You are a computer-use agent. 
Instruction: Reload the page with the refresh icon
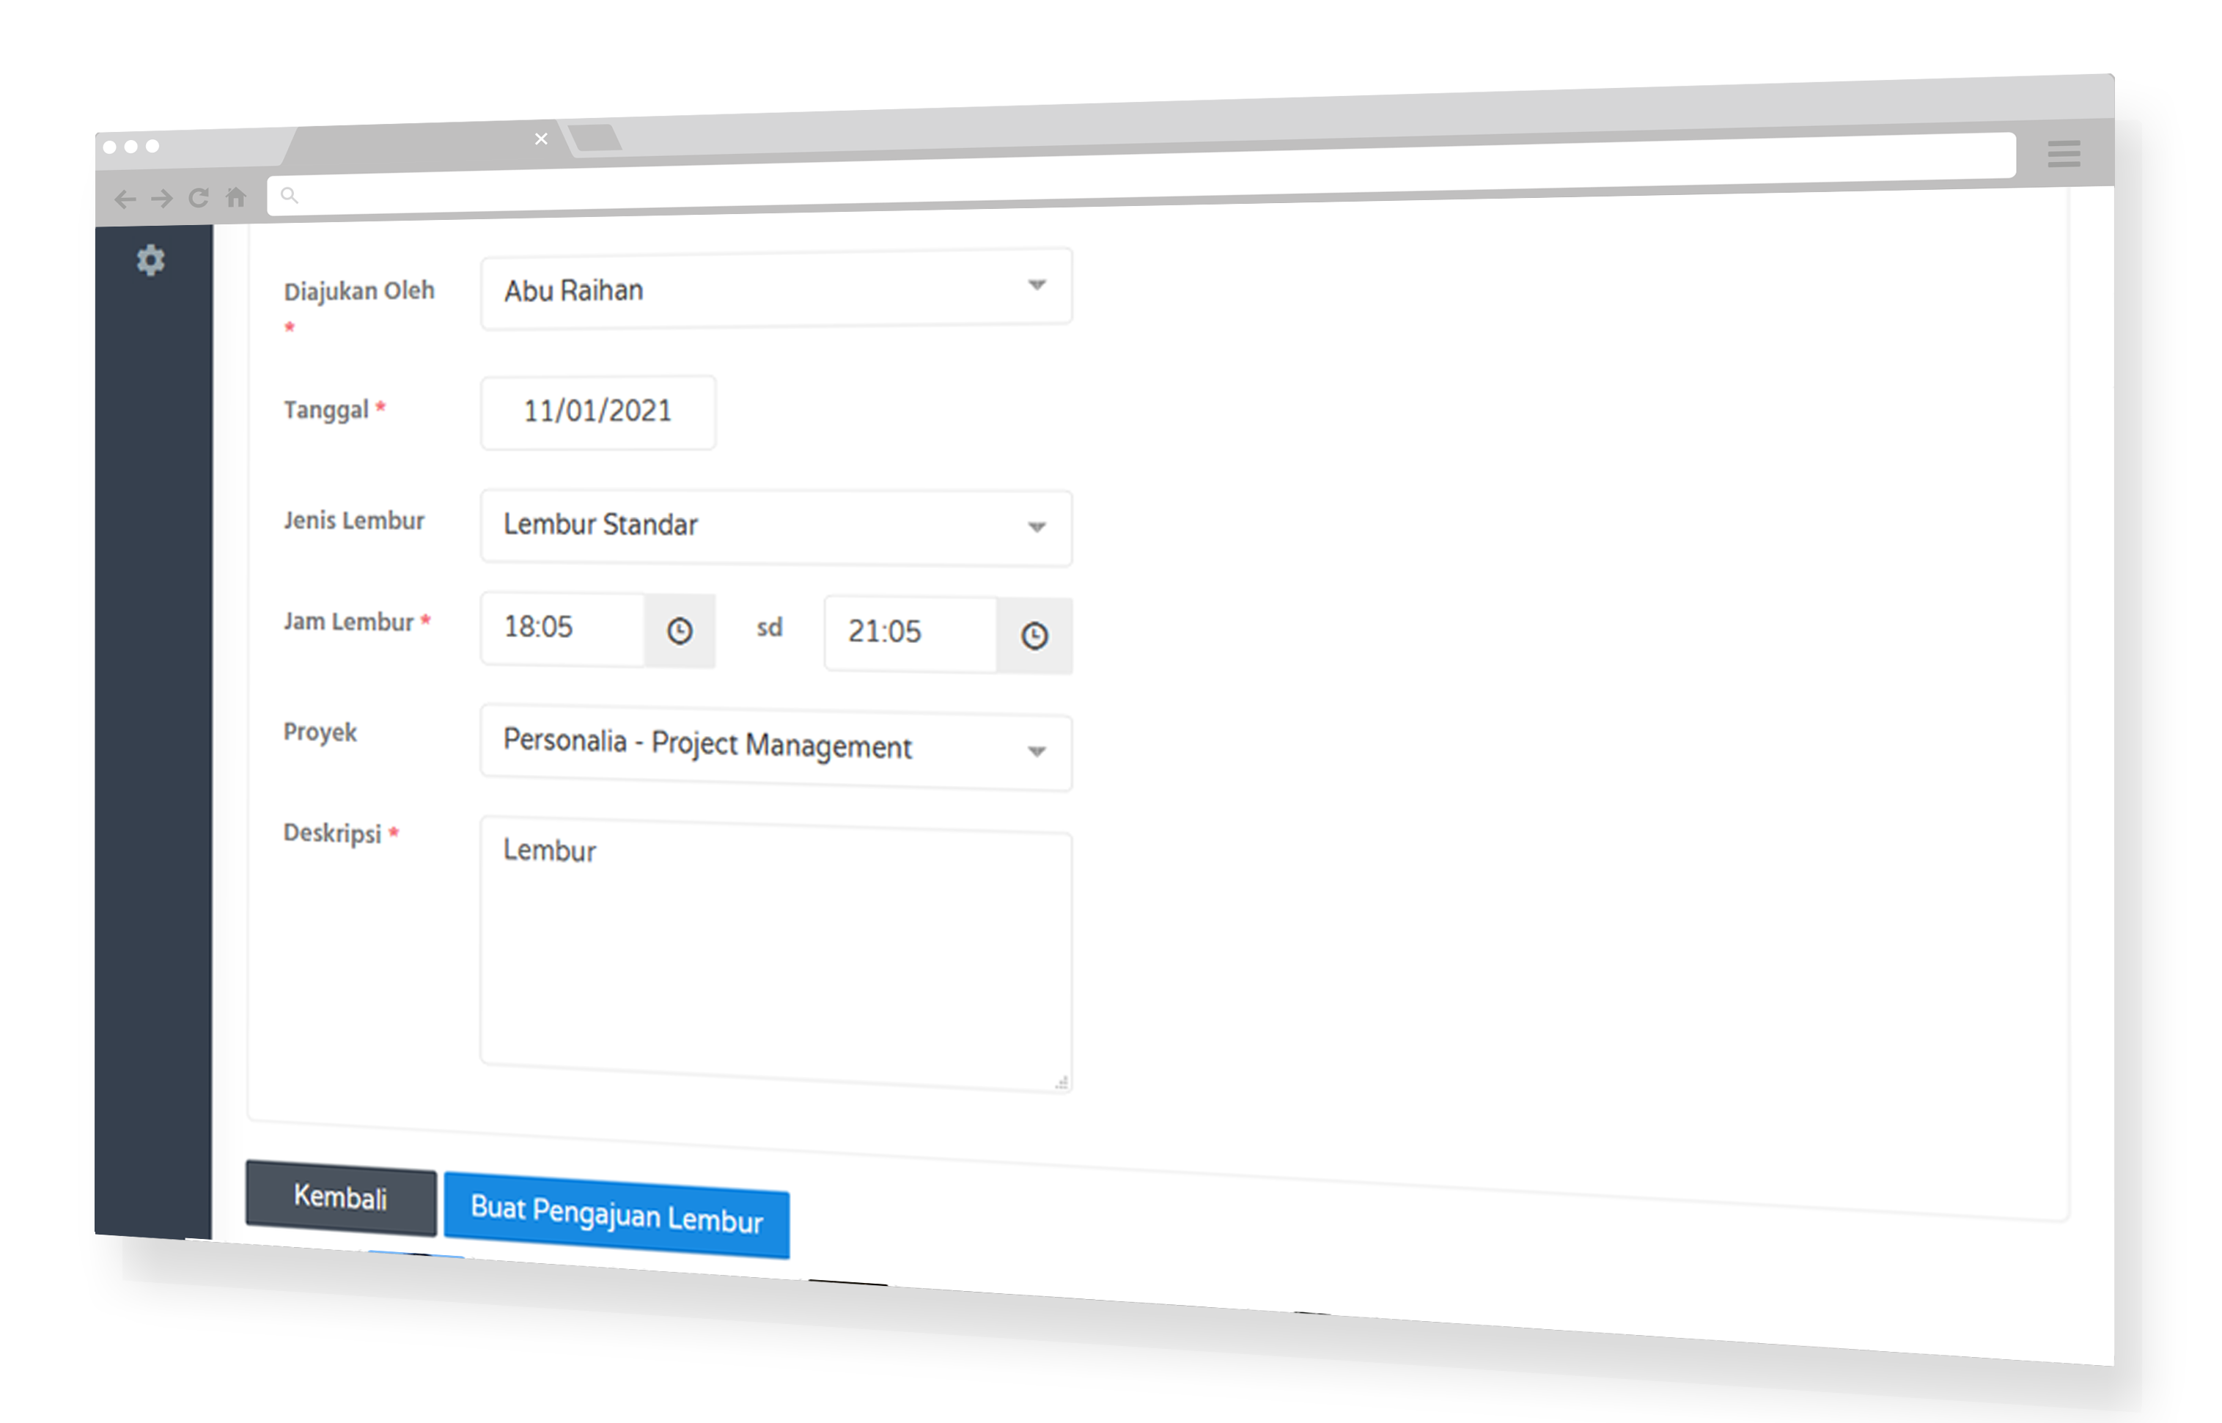click(199, 198)
